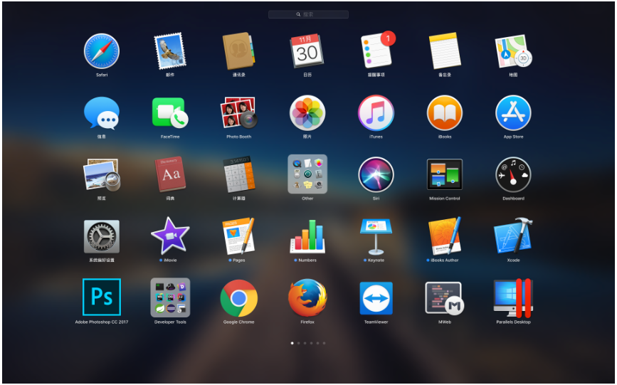Go to the fifth Launchpad page dot
Image resolution: width=617 pixels, height=385 pixels.
317,343
